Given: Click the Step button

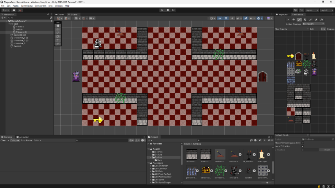Looking at the screenshot, I should tap(173, 10).
